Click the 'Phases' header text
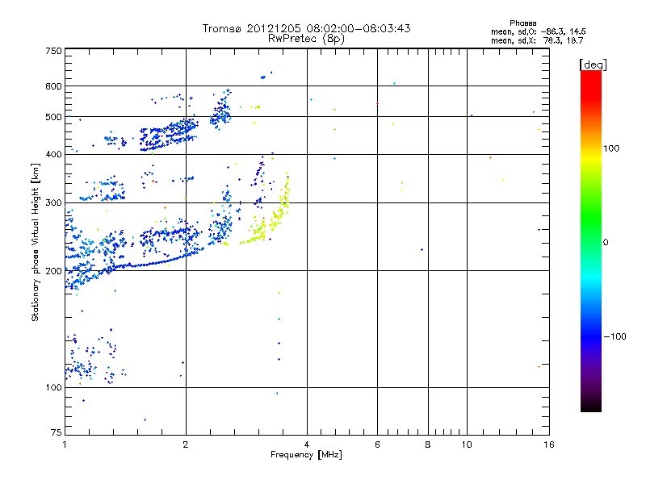The height and width of the screenshot is (484, 646). coord(522,23)
